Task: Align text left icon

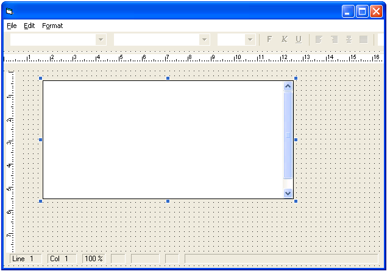Action: [319, 40]
